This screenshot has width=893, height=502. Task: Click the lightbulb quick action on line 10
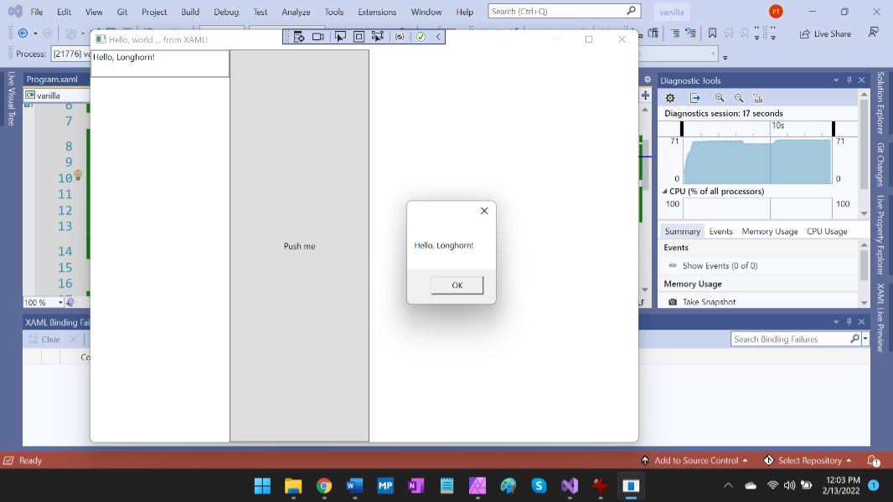click(x=78, y=176)
